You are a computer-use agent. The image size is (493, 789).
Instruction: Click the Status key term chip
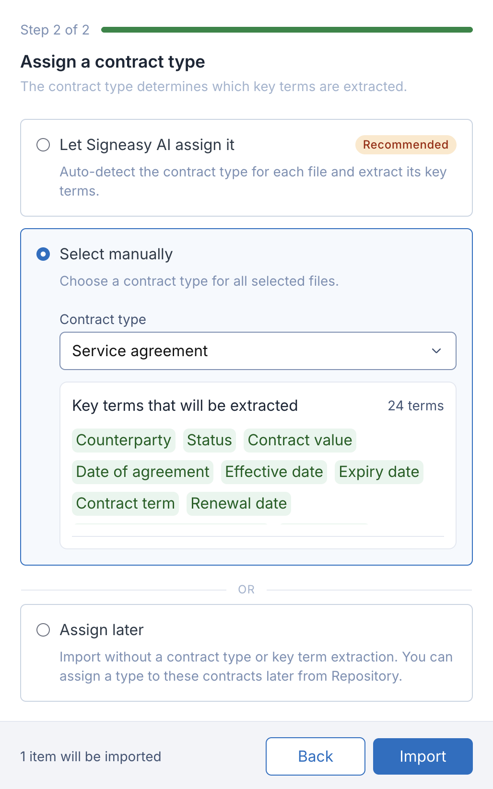click(210, 440)
